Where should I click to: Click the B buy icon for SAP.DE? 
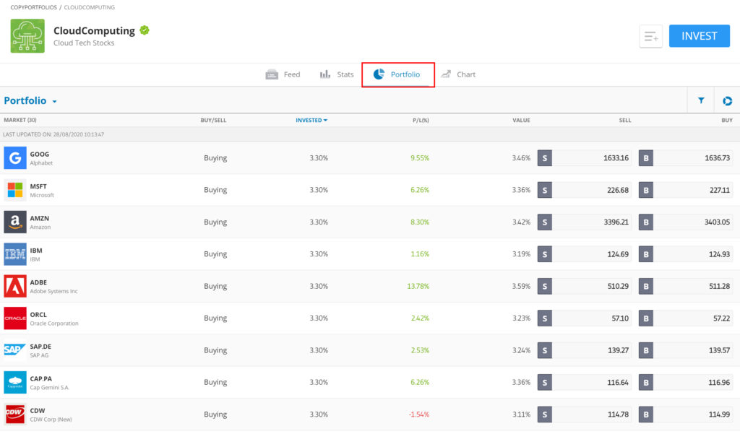[646, 350]
